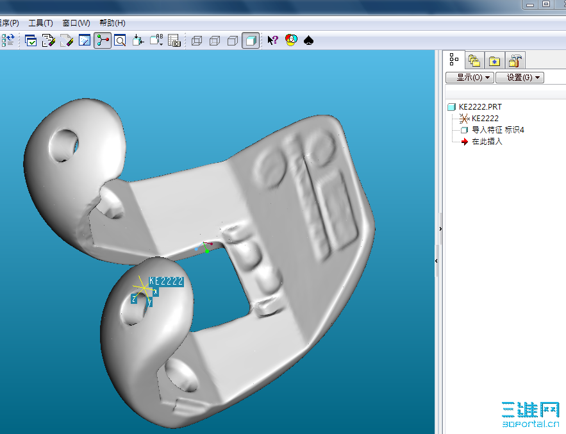Click the box with arrows reorient icon
The image size is (566, 434).
pos(138,40)
